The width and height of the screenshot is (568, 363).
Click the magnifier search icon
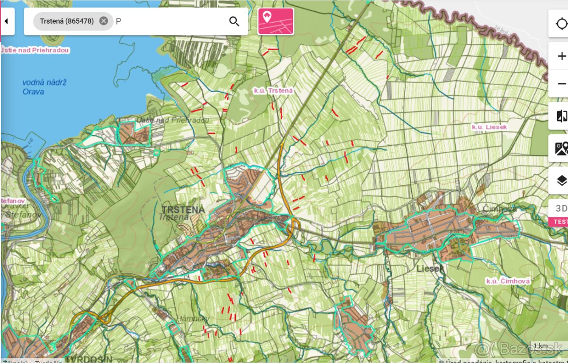pyautogui.click(x=234, y=21)
